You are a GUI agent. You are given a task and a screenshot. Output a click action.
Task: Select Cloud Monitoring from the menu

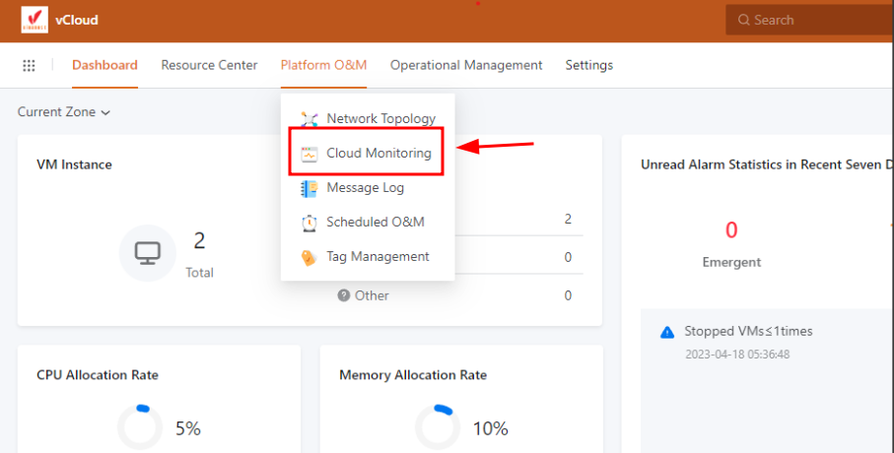pos(378,154)
